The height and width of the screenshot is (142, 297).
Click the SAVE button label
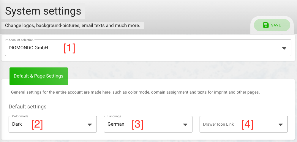click(276, 25)
